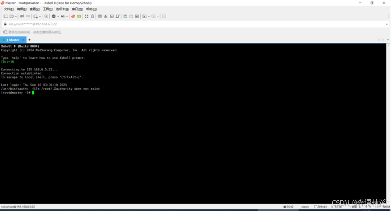
Task: Click the window-plus icon left of Find
Action: click(x=36, y=16)
